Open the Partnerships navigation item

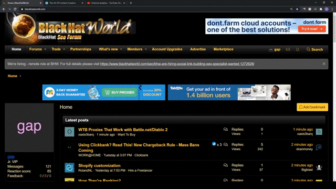pyautogui.click(x=80, y=49)
